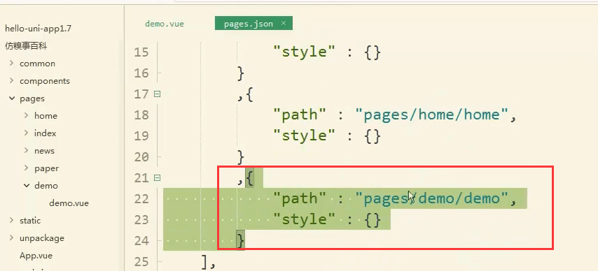Click line number 25 in the gutter
This screenshot has height=271, width=598.
[141, 262]
